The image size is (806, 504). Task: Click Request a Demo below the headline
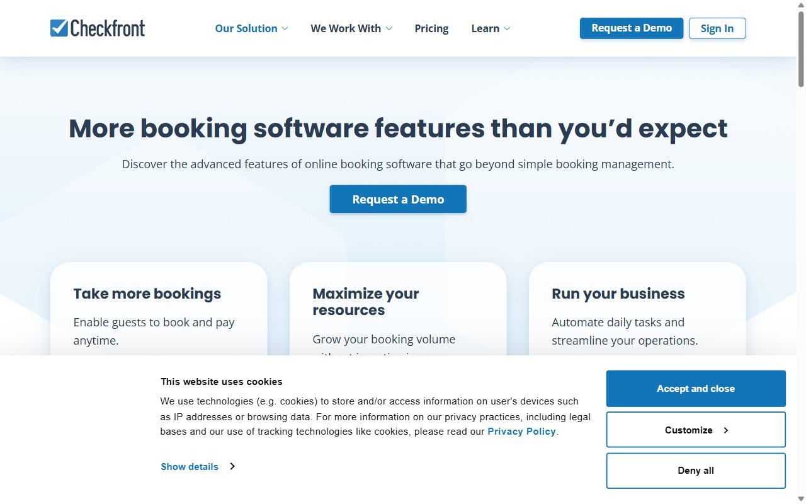click(398, 199)
